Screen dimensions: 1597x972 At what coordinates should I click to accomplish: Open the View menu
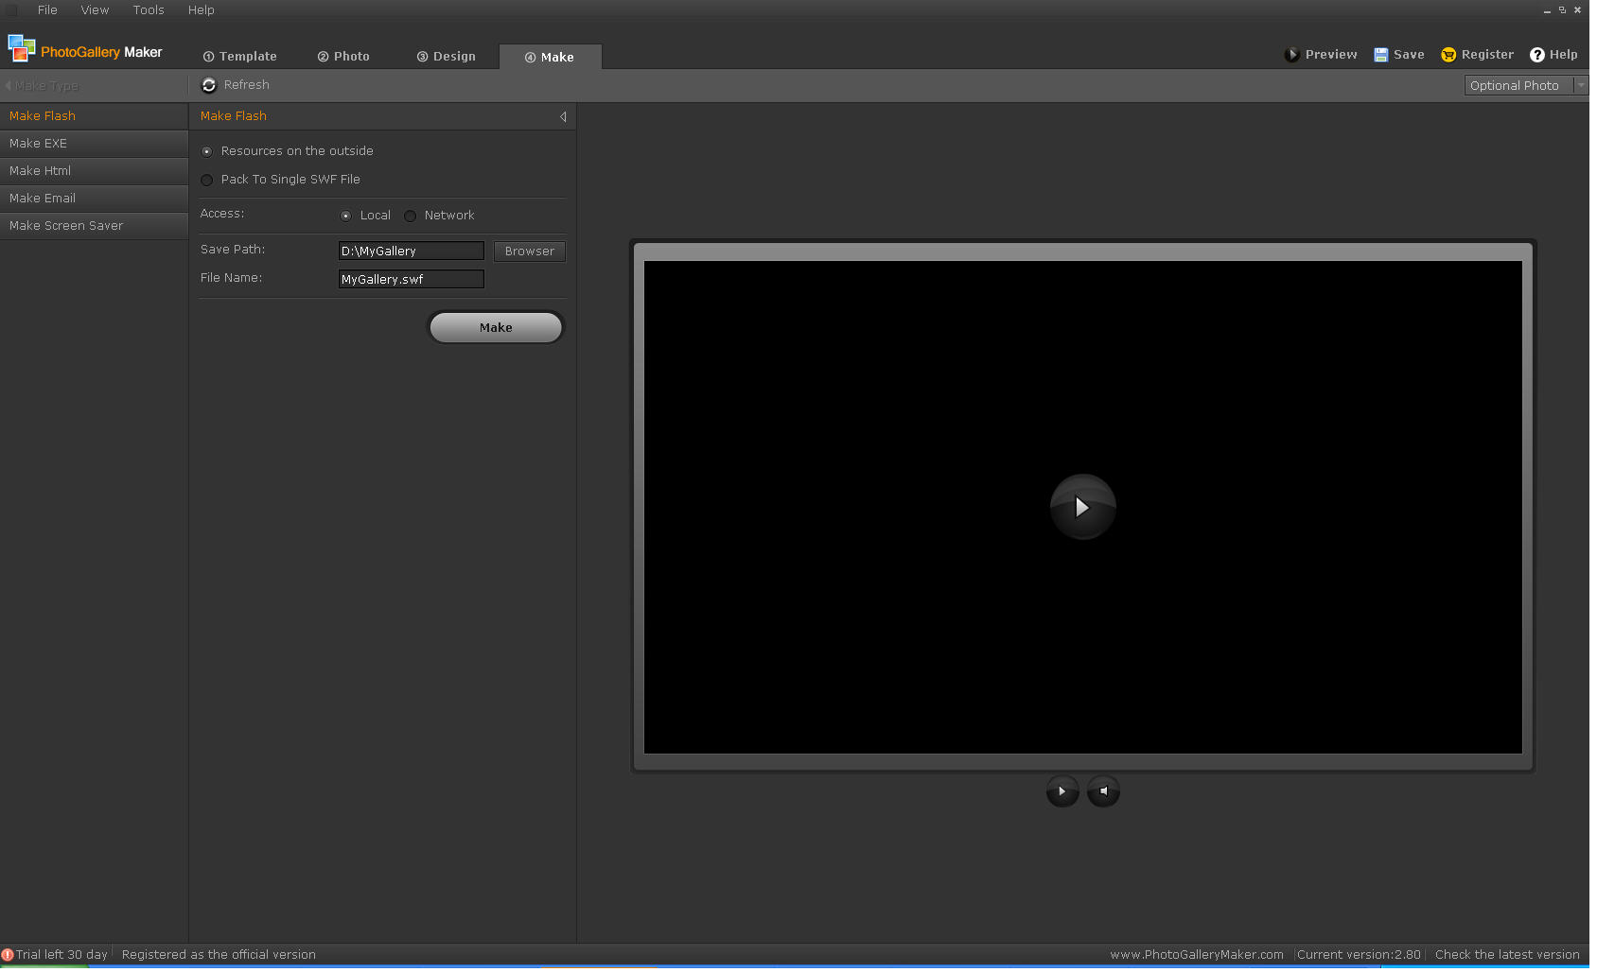tap(95, 9)
